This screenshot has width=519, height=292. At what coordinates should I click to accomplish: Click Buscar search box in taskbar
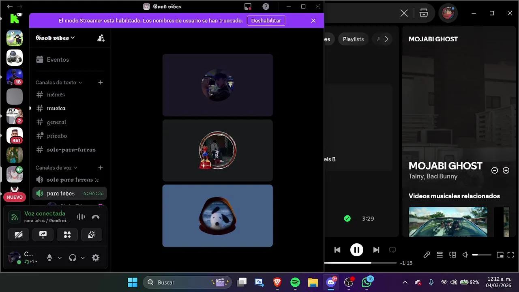(x=187, y=282)
